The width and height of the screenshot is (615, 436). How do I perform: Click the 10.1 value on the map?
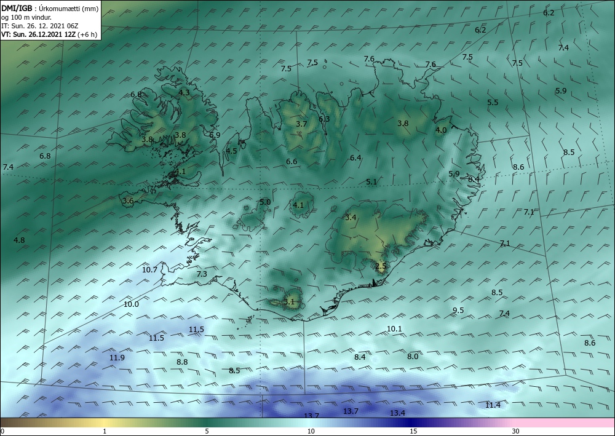[x=394, y=328]
